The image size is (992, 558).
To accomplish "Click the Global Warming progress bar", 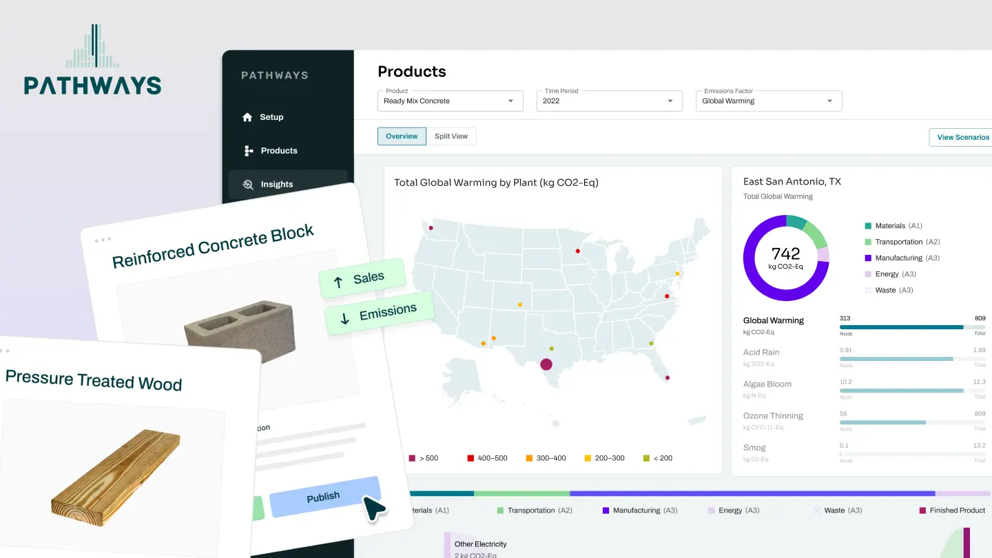I will [x=912, y=327].
